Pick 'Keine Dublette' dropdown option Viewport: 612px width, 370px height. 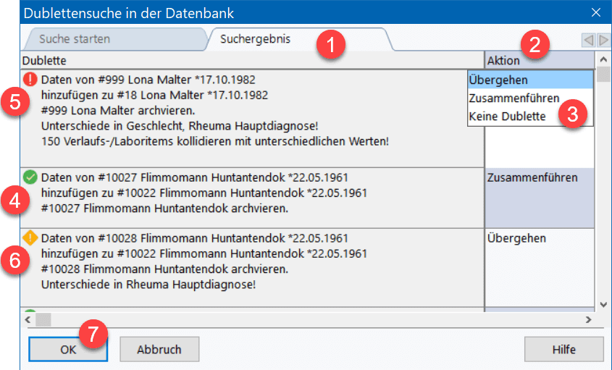pyautogui.click(x=507, y=116)
